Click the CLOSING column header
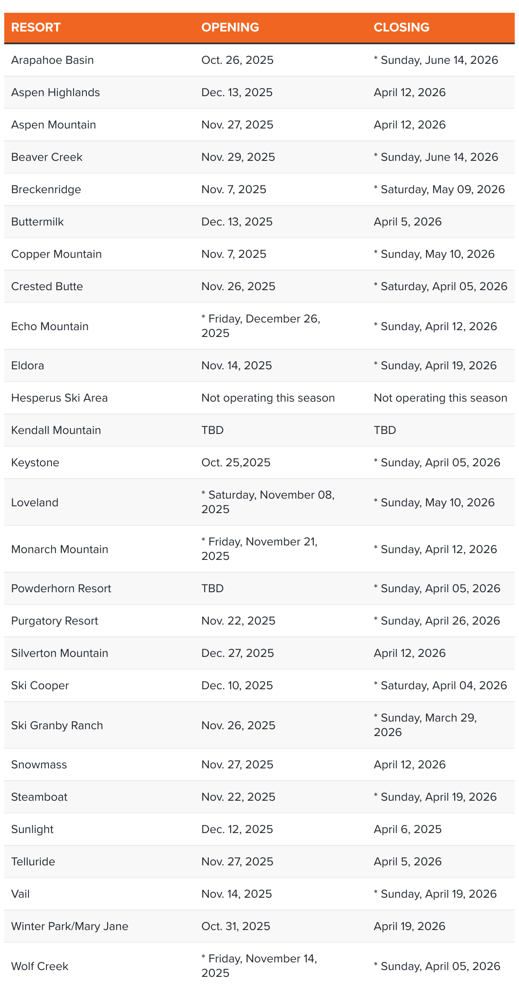519x993 pixels. (401, 27)
